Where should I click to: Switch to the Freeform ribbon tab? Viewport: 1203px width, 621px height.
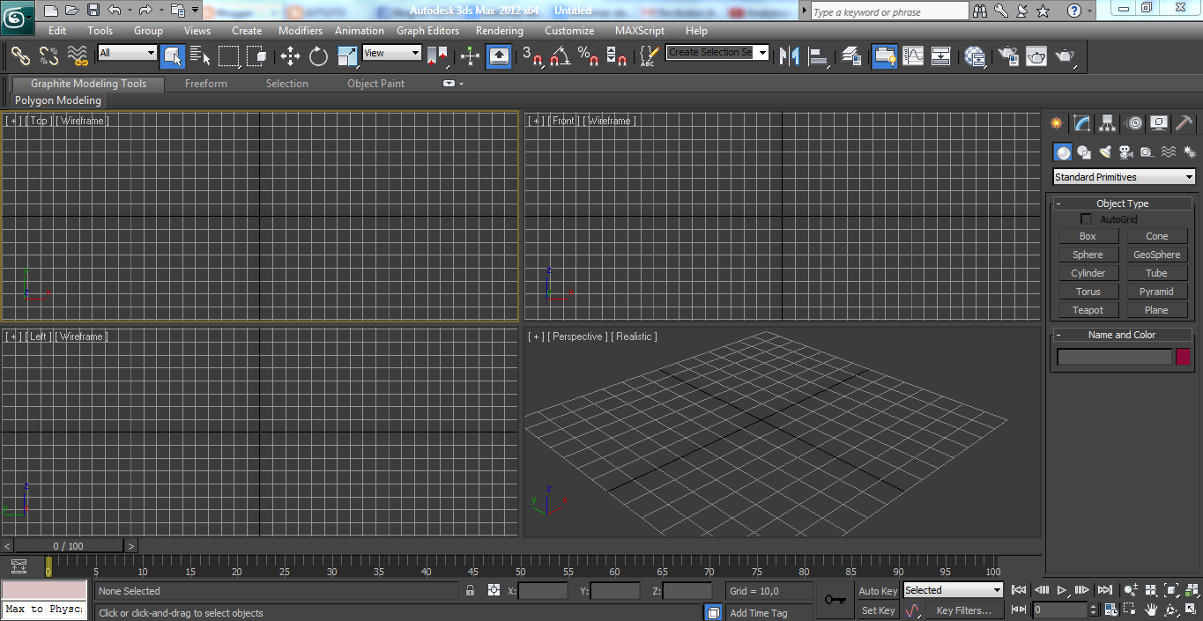206,83
